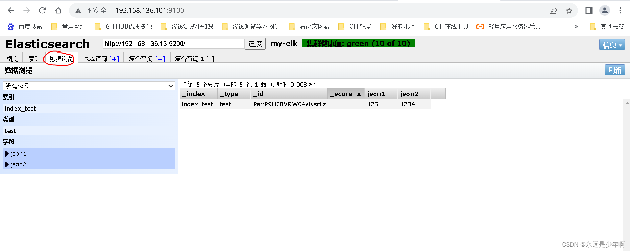The height and width of the screenshot is (251, 630).
Task: Go forward to the next page
Action: pyautogui.click(x=27, y=11)
